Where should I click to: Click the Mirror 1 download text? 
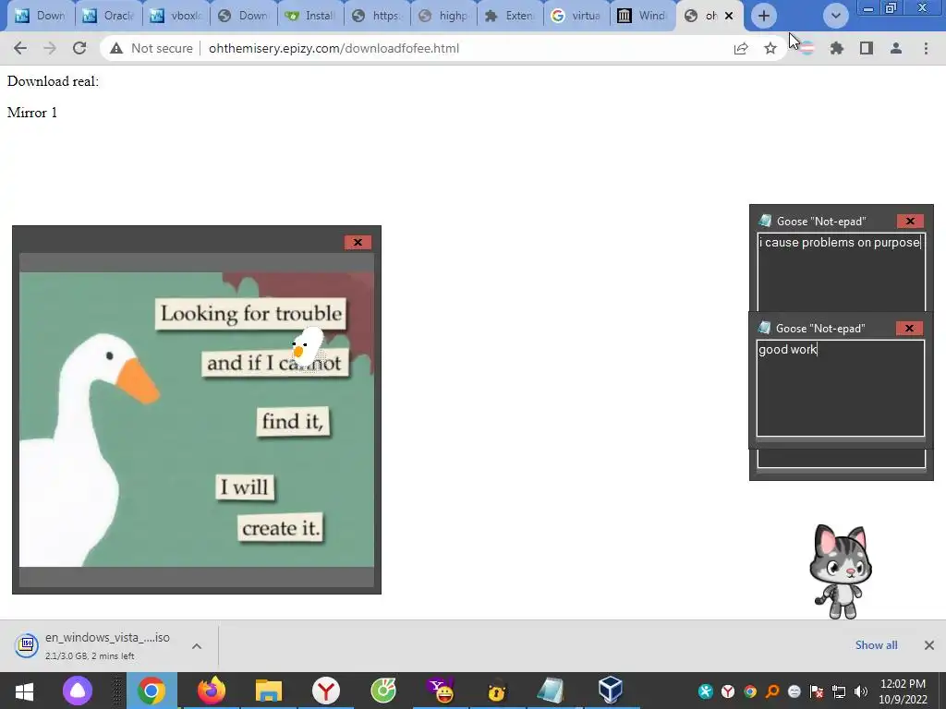point(32,113)
